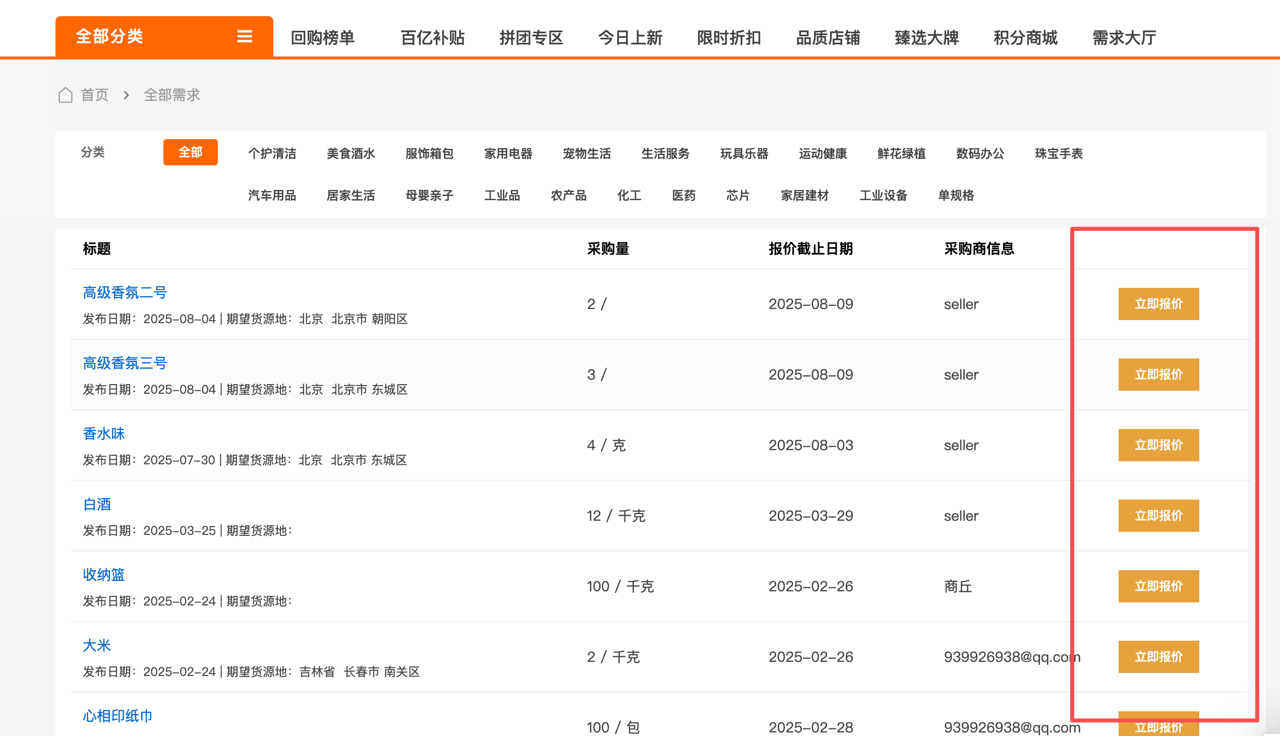Click the home icon in breadcrumb

pyautogui.click(x=65, y=95)
